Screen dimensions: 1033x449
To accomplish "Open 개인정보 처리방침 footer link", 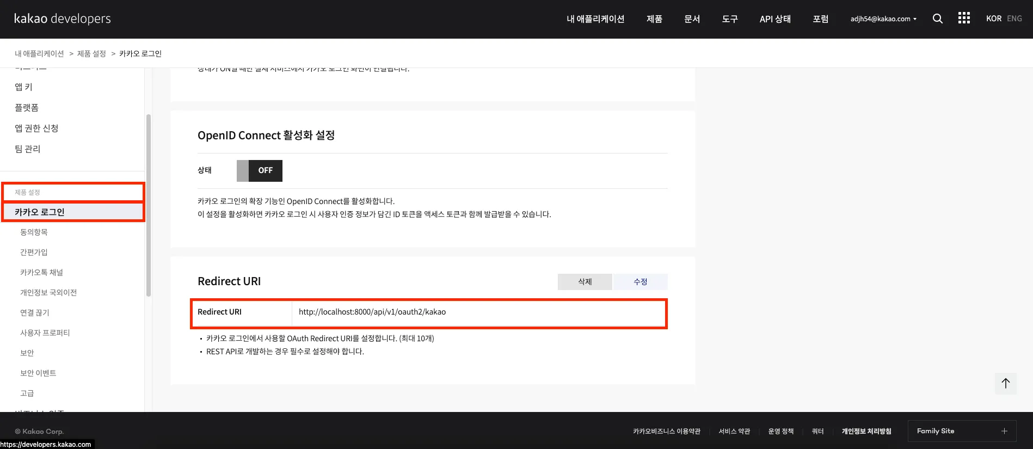I will [866, 431].
